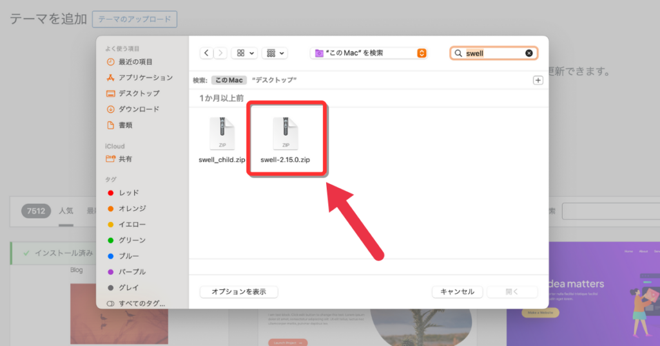The image size is (660, 346).
Task: Open the 人気 tab in WordPress theme filter
Action: coord(66,211)
